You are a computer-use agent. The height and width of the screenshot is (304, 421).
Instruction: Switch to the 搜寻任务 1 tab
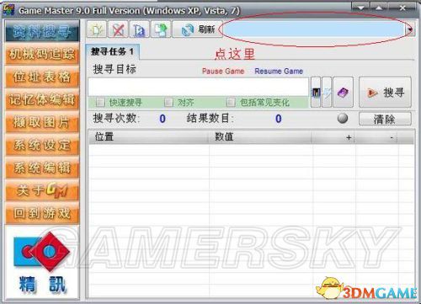coord(112,51)
